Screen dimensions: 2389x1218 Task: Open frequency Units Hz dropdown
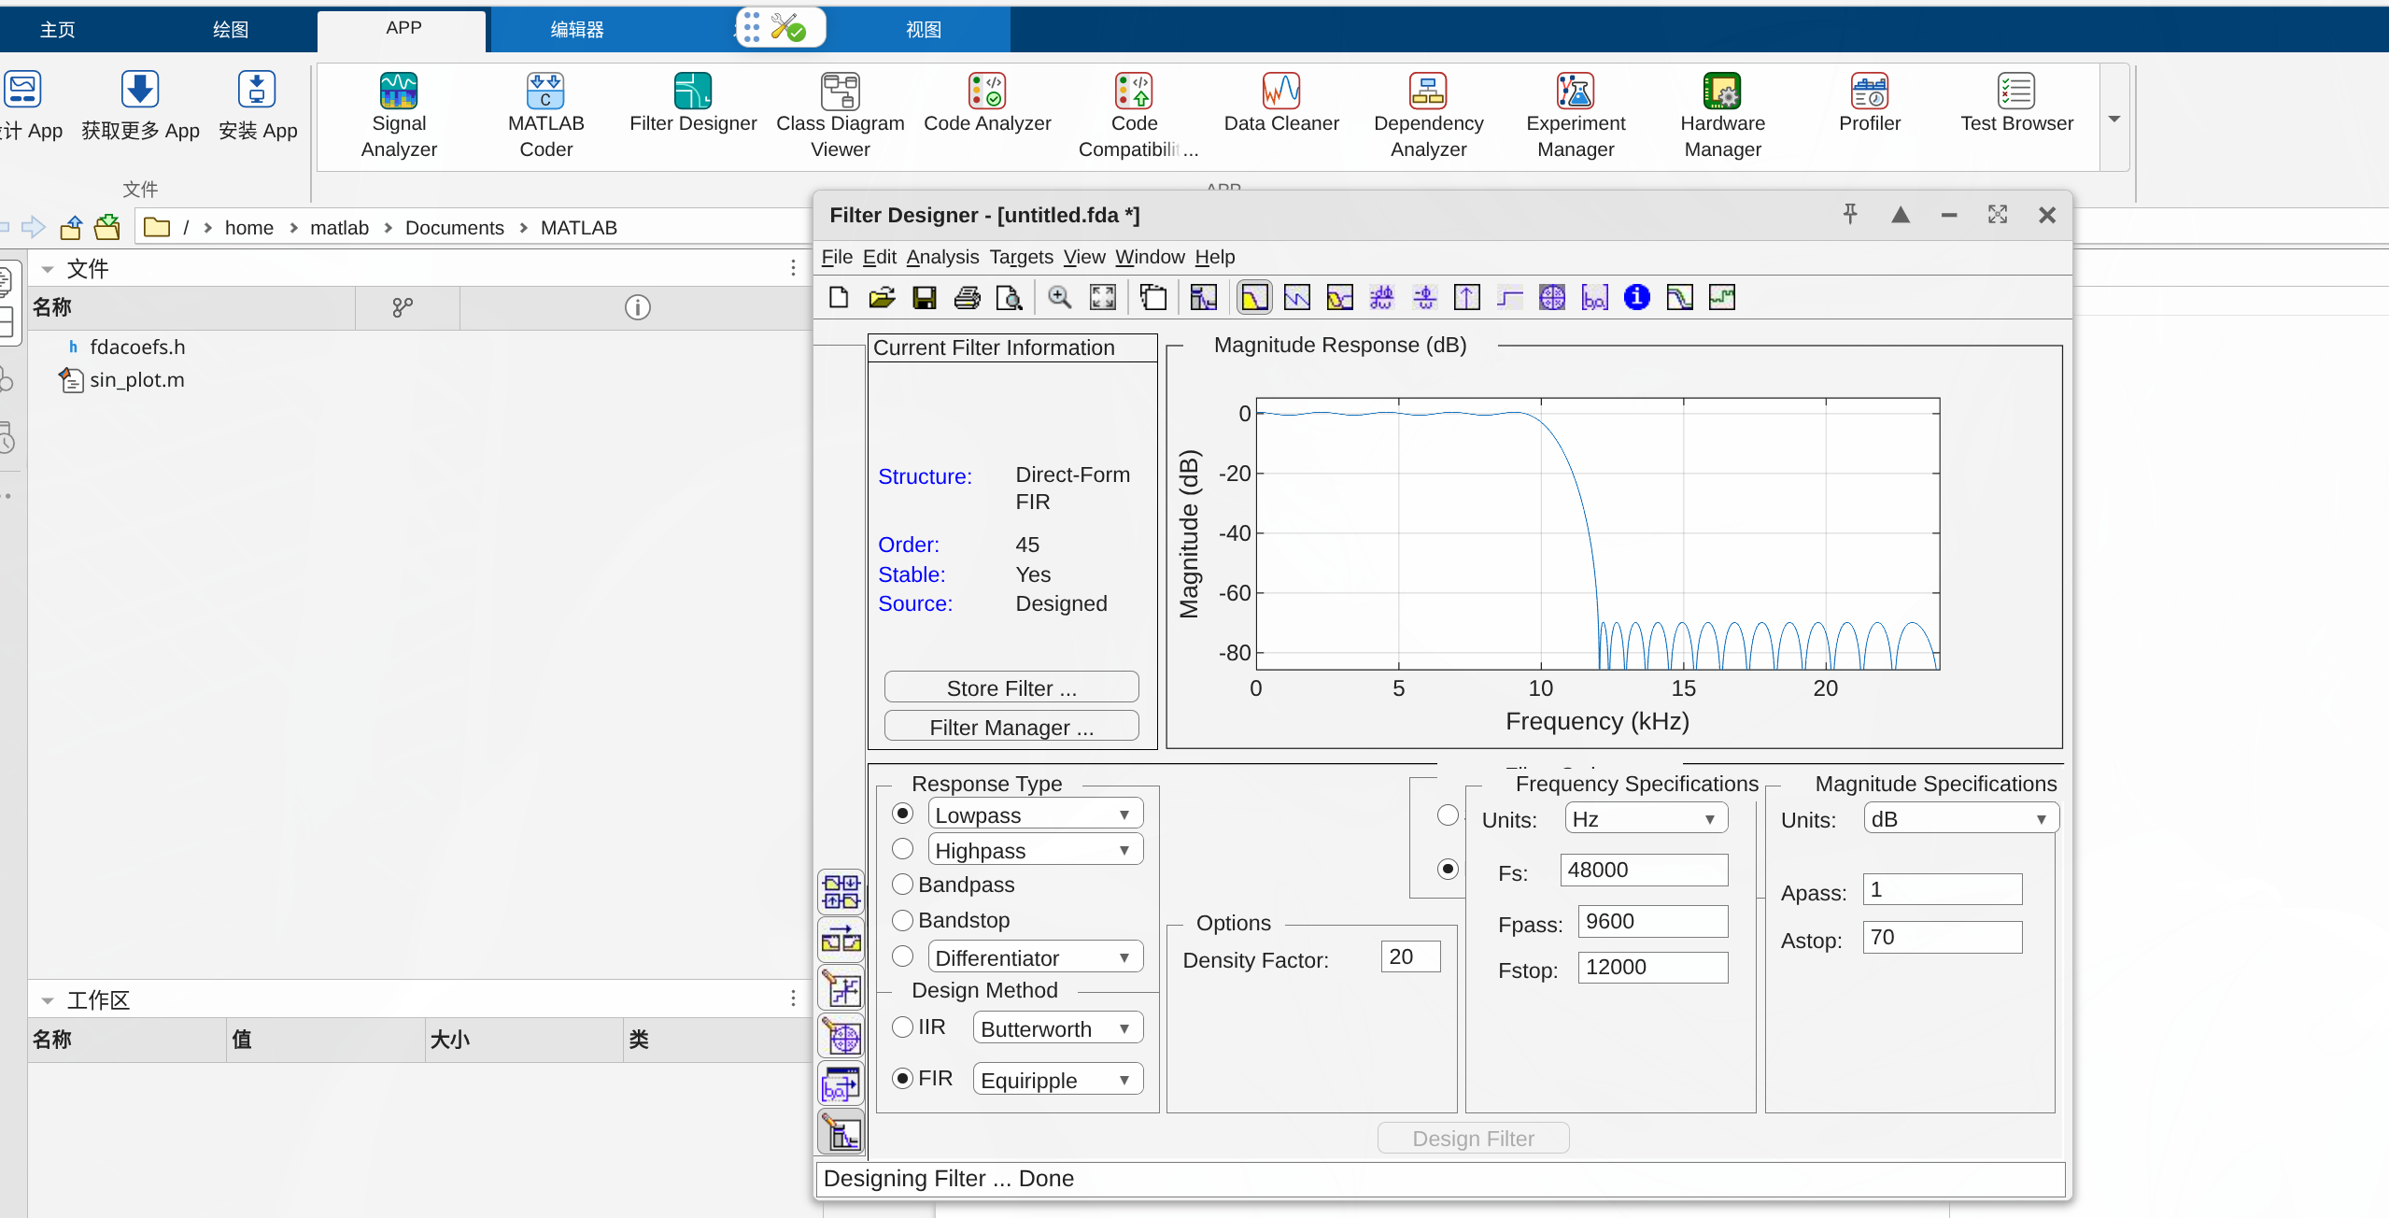1646,819
